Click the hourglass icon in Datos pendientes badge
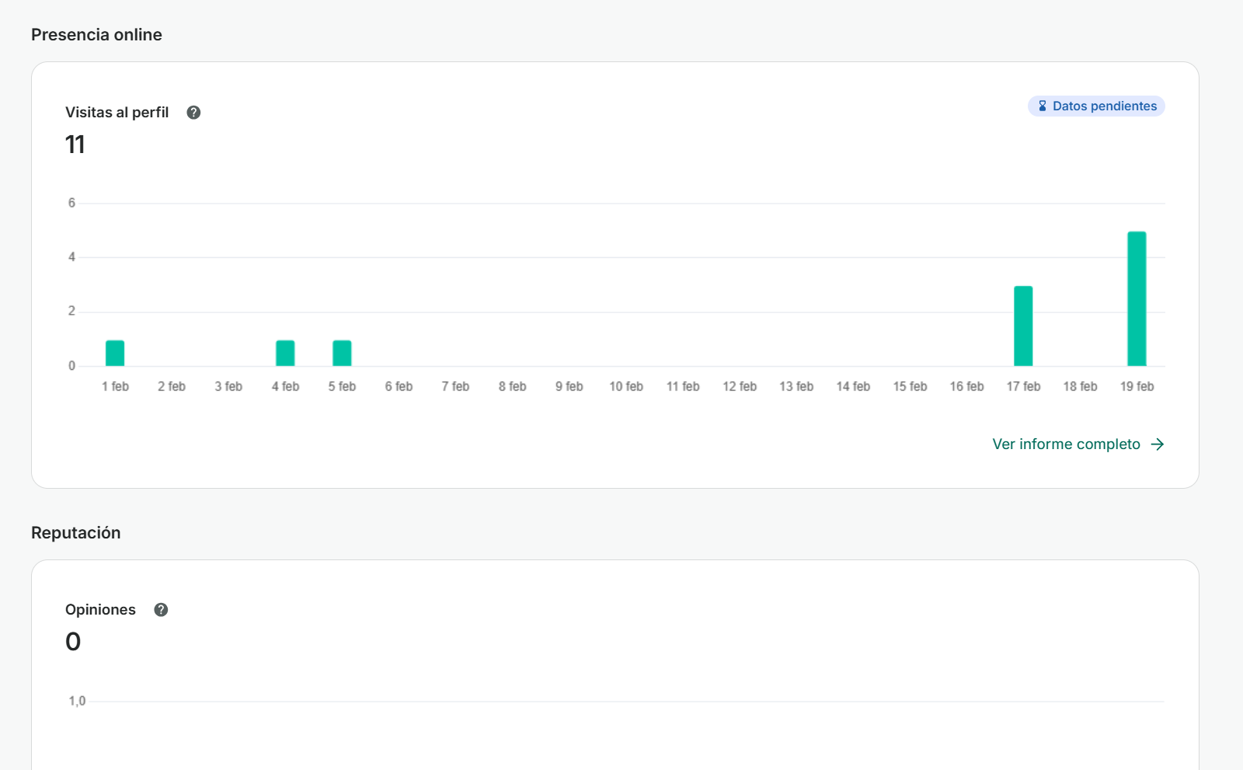 (1043, 106)
